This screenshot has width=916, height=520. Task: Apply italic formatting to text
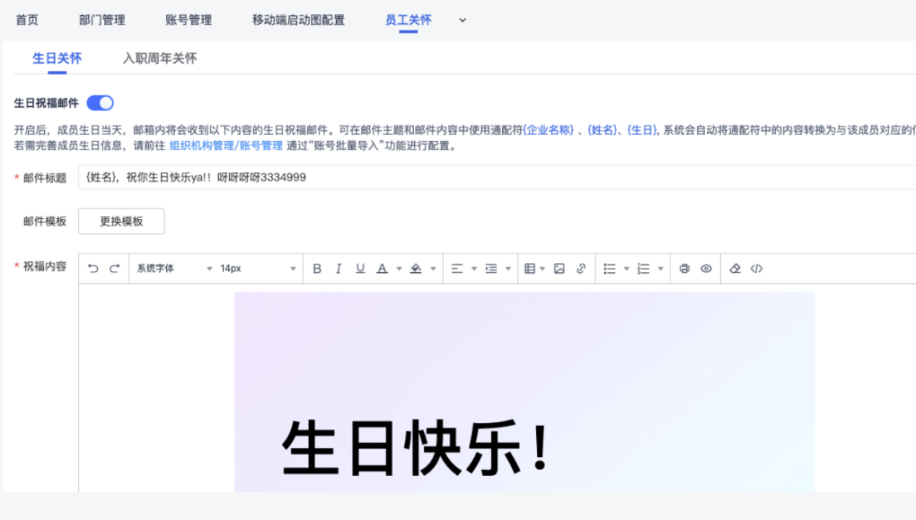coord(338,269)
